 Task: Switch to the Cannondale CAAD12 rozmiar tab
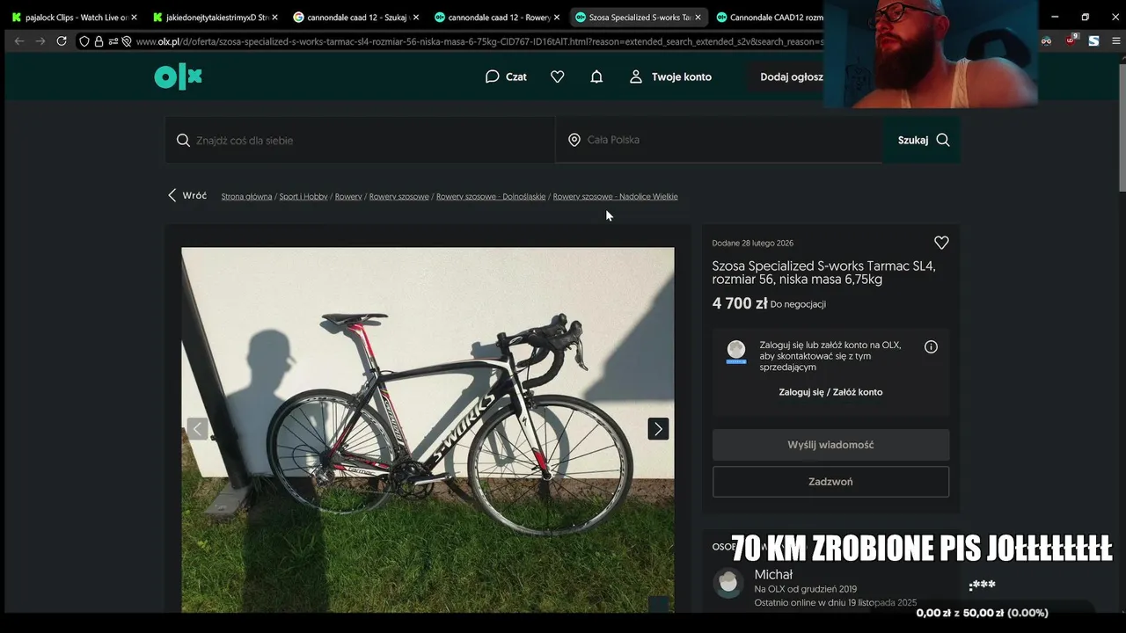point(770,17)
